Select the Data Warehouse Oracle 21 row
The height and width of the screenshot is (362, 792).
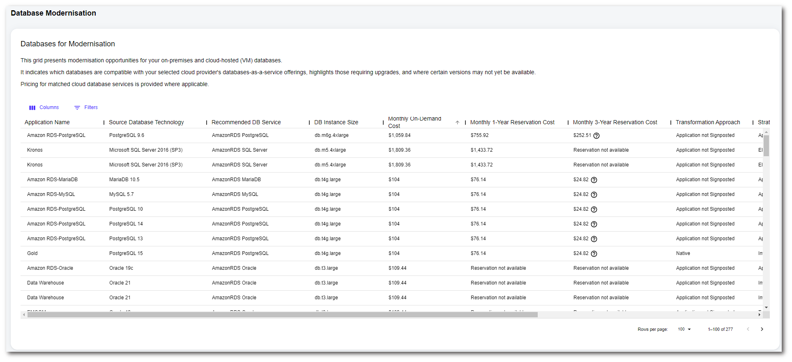[46, 283]
